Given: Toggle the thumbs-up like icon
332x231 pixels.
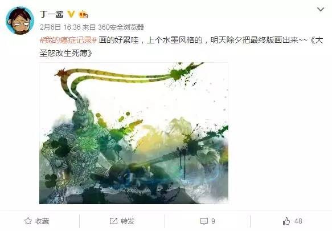Looking at the screenshot, I should [286, 221].
